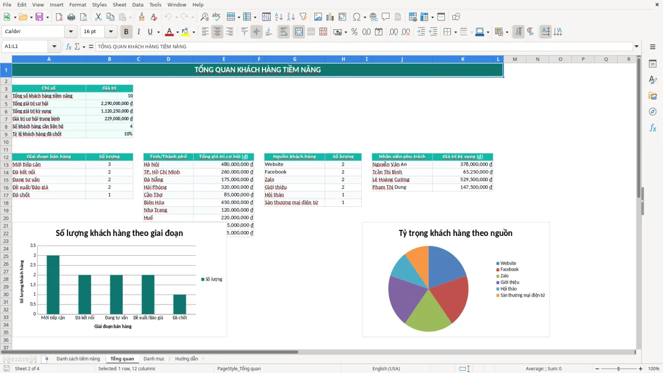
Task: Toggle Merge and Center Cells
Action: click(299, 32)
